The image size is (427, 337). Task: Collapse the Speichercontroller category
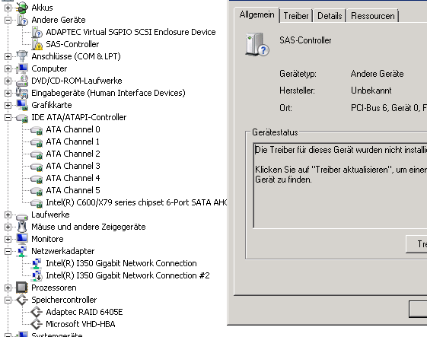pos(8,300)
